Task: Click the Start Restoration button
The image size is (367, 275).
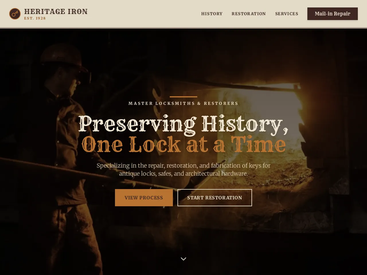Action: tap(215, 198)
